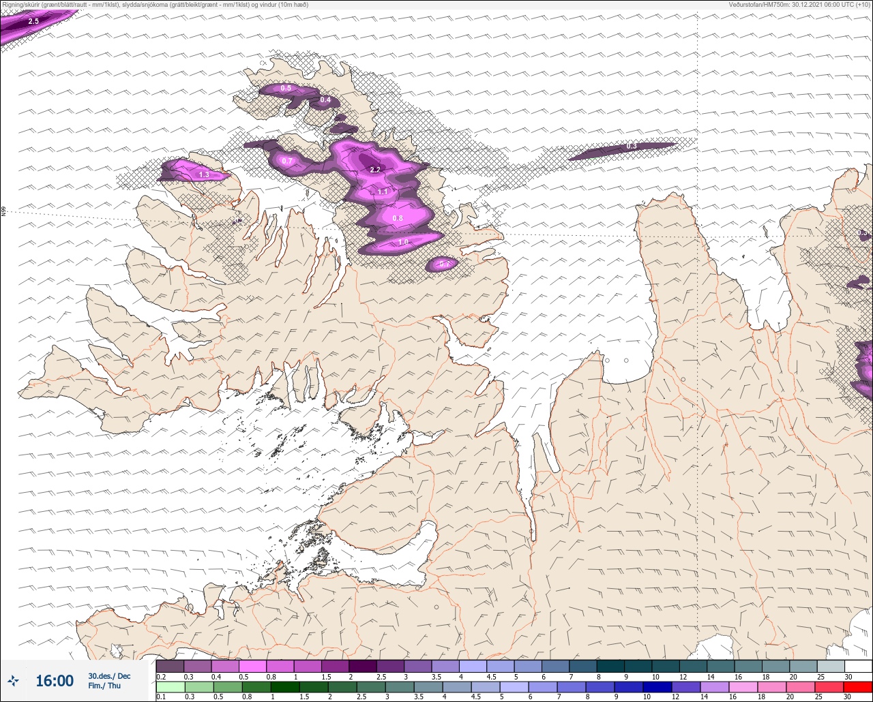
Task: Click the 0.8 snowfall value on the map
Action: [x=398, y=218]
